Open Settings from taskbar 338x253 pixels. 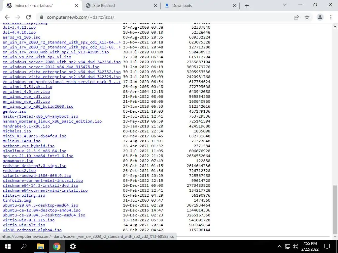coord(73,246)
